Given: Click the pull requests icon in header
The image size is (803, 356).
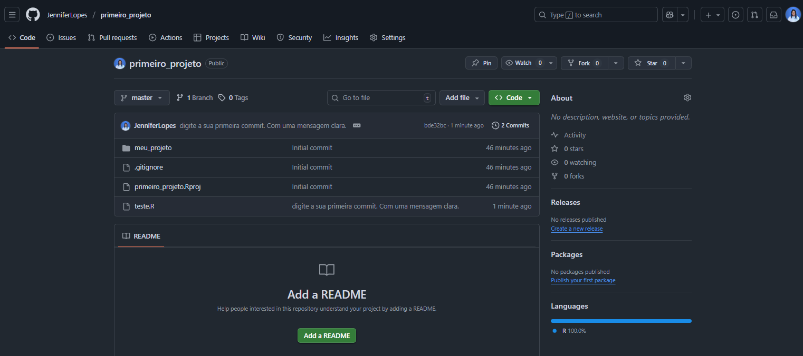Looking at the screenshot, I should 754,15.
